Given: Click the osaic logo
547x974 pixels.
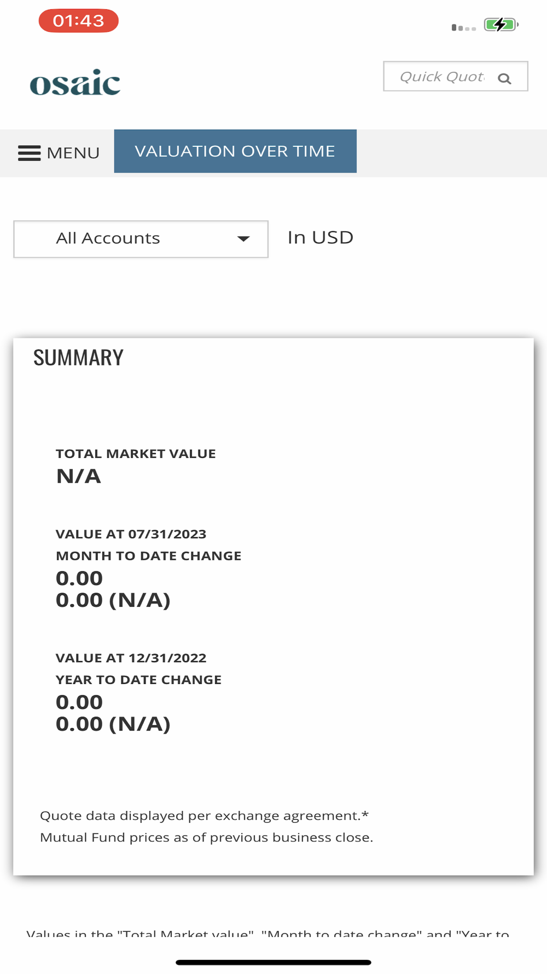Looking at the screenshot, I should pos(75,83).
